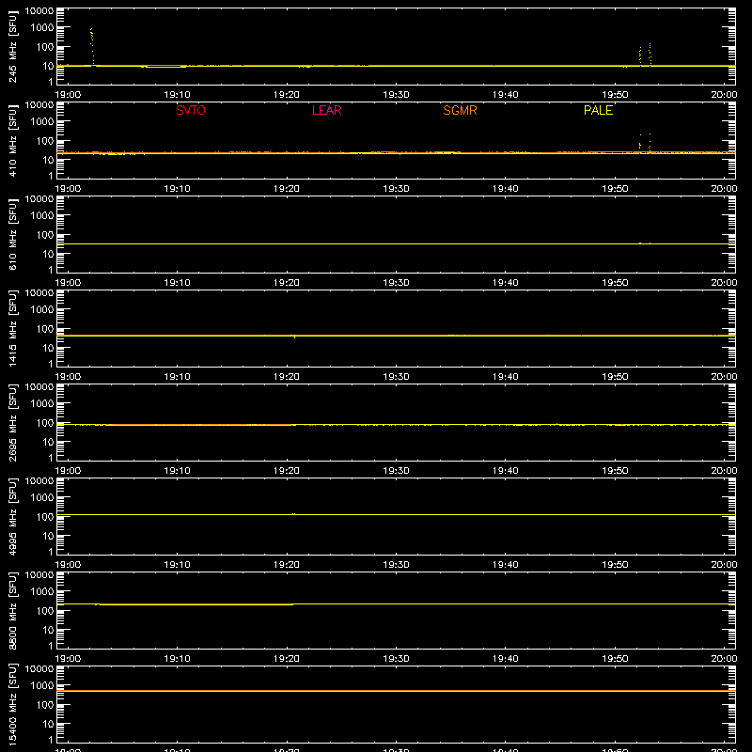
Task: Select the 2695 MHz [SFU] axis title
Action: [x=13, y=422]
